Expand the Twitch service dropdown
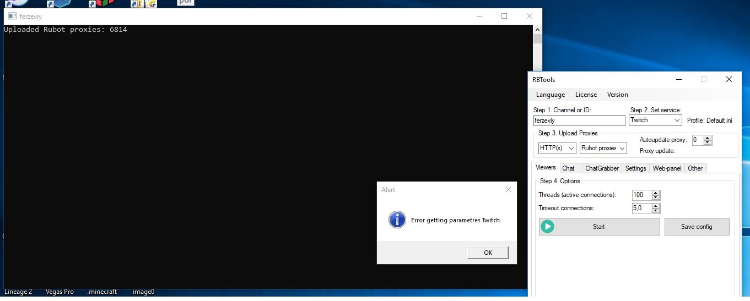 point(655,120)
